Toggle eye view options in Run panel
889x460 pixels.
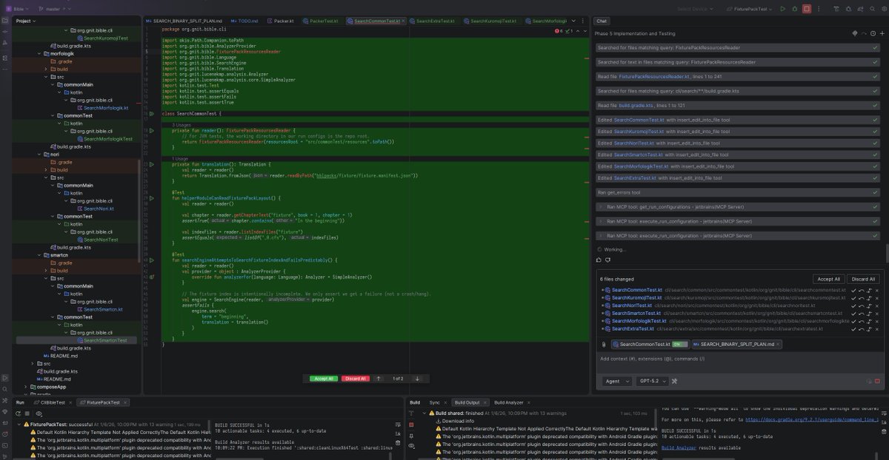39,413
